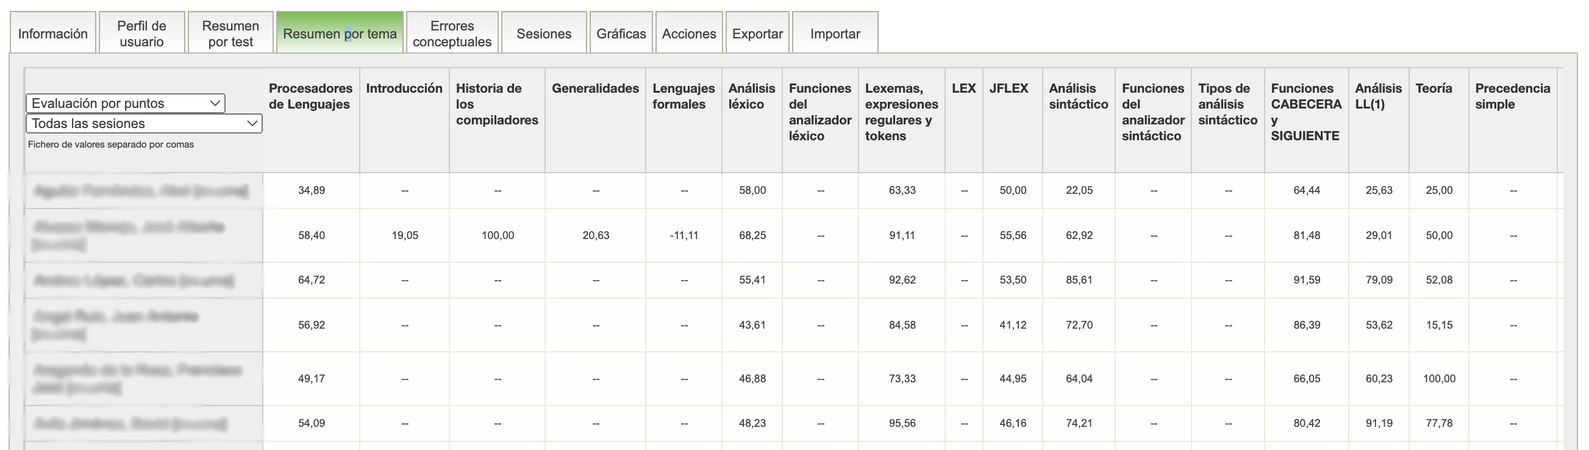This screenshot has height=450, width=1589.
Task: Switch to Perfil de usuario tab
Action: coord(141,34)
